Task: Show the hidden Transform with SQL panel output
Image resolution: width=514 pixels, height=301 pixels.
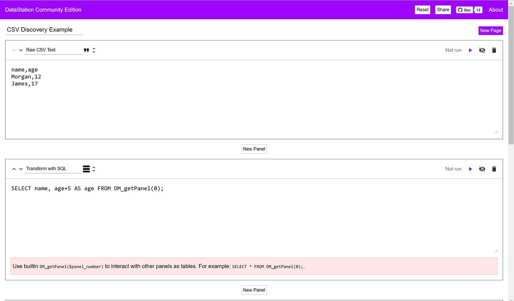Action: click(482, 169)
